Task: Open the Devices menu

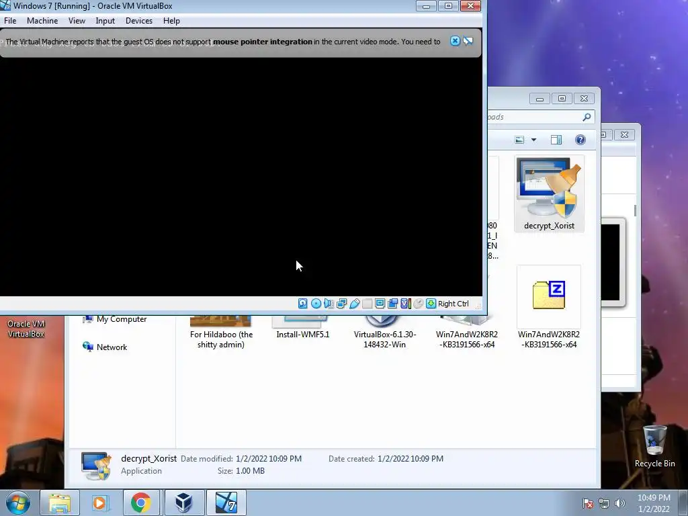Action: click(x=139, y=21)
